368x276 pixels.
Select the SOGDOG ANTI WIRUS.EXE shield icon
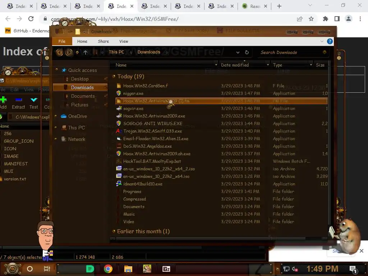click(119, 124)
